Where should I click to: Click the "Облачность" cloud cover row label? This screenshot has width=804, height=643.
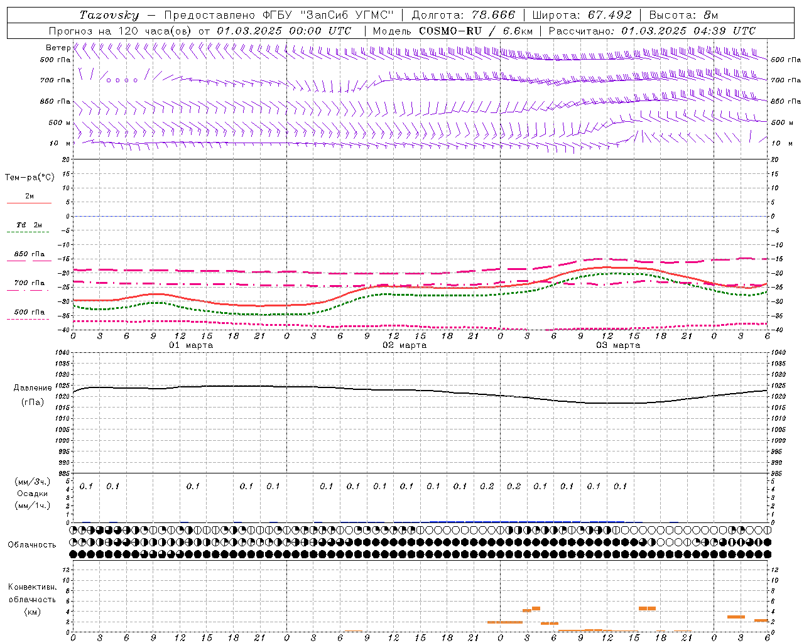pos(32,545)
